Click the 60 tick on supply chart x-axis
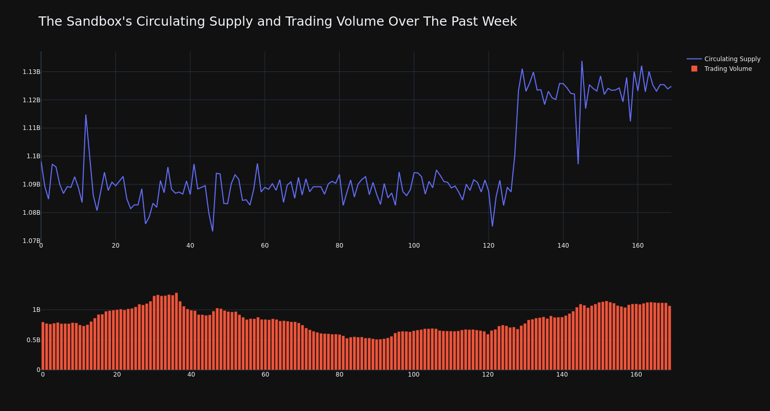The width and height of the screenshot is (770, 411). pos(265,246)
